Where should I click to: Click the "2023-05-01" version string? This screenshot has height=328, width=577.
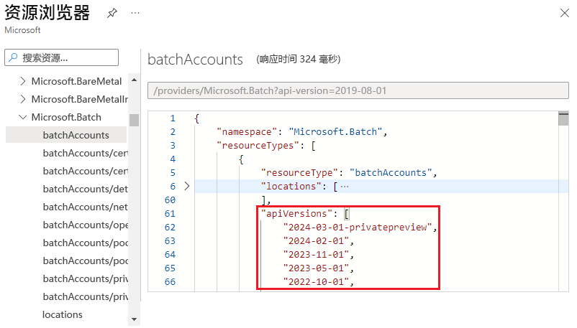tap(316, 268)
